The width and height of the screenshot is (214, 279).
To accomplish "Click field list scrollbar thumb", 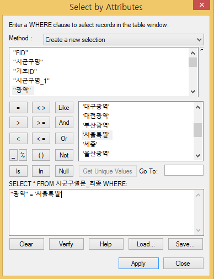I will pyautogui.click(x=192, y=62).
